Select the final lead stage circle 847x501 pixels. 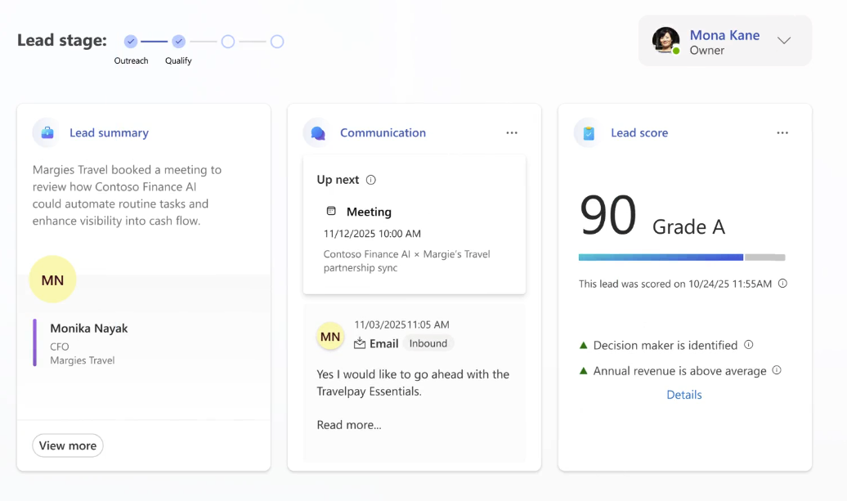277,42
